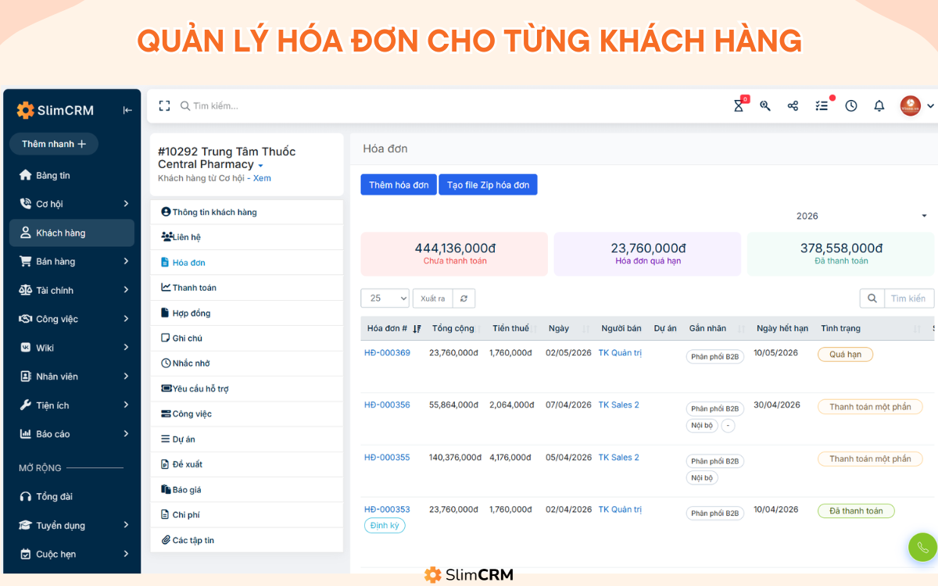This screenshot has height=586, width=938.
Task: Click Thêm nhanh button
Action: point(54,144)
